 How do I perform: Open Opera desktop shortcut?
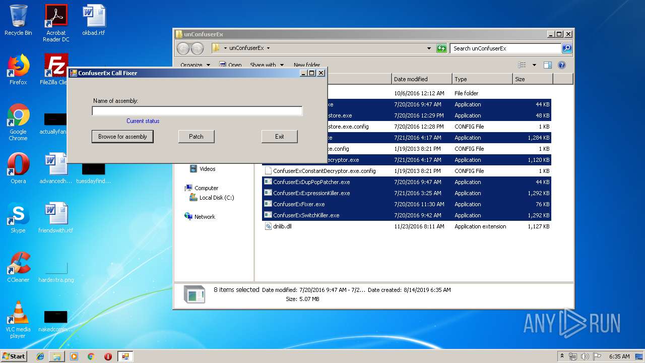tap(18, 168)
